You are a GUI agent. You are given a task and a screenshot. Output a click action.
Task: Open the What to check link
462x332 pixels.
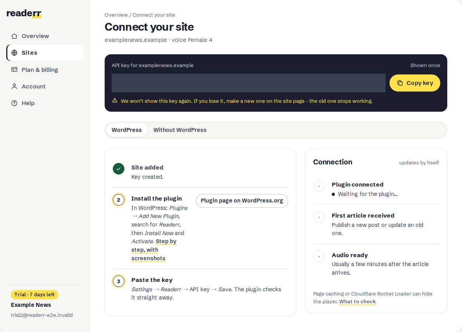tap(357, 302)
